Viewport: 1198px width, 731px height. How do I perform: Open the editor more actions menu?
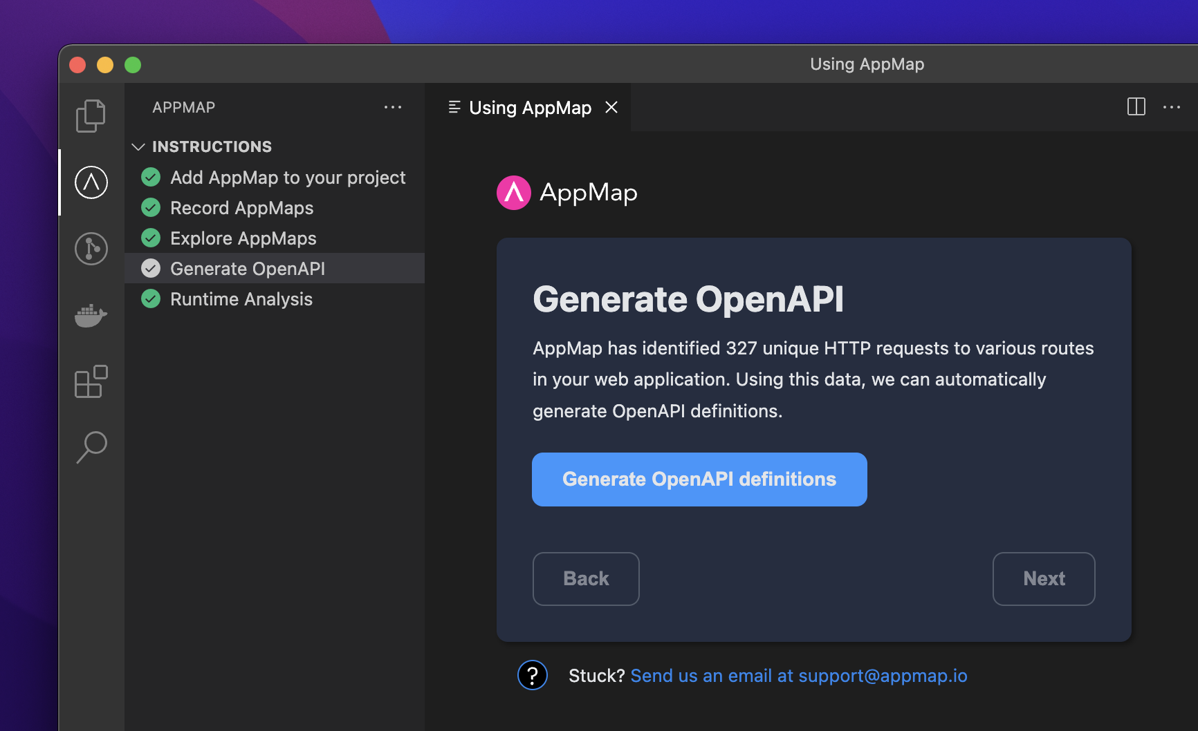(1172, 107)
